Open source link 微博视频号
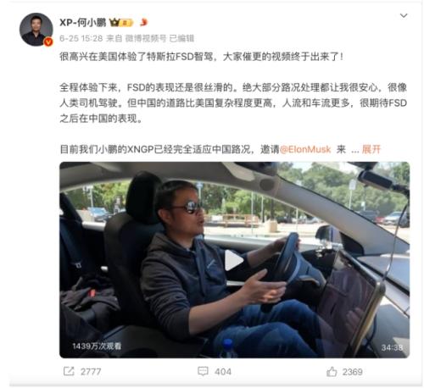The width and height of the screenshot is (424, 388). point(146,38)
